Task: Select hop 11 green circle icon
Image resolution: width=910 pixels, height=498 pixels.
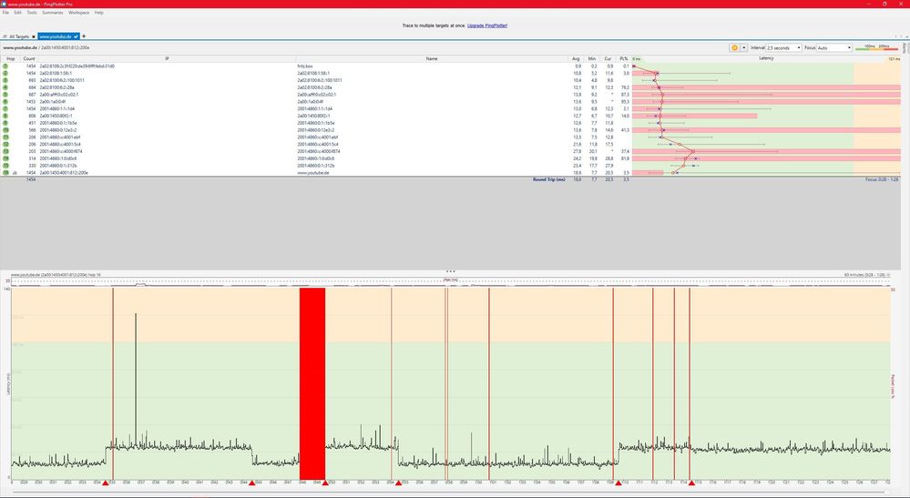Action: point(5,137)
